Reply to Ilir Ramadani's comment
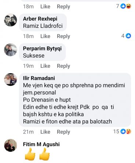 point(63,132)
